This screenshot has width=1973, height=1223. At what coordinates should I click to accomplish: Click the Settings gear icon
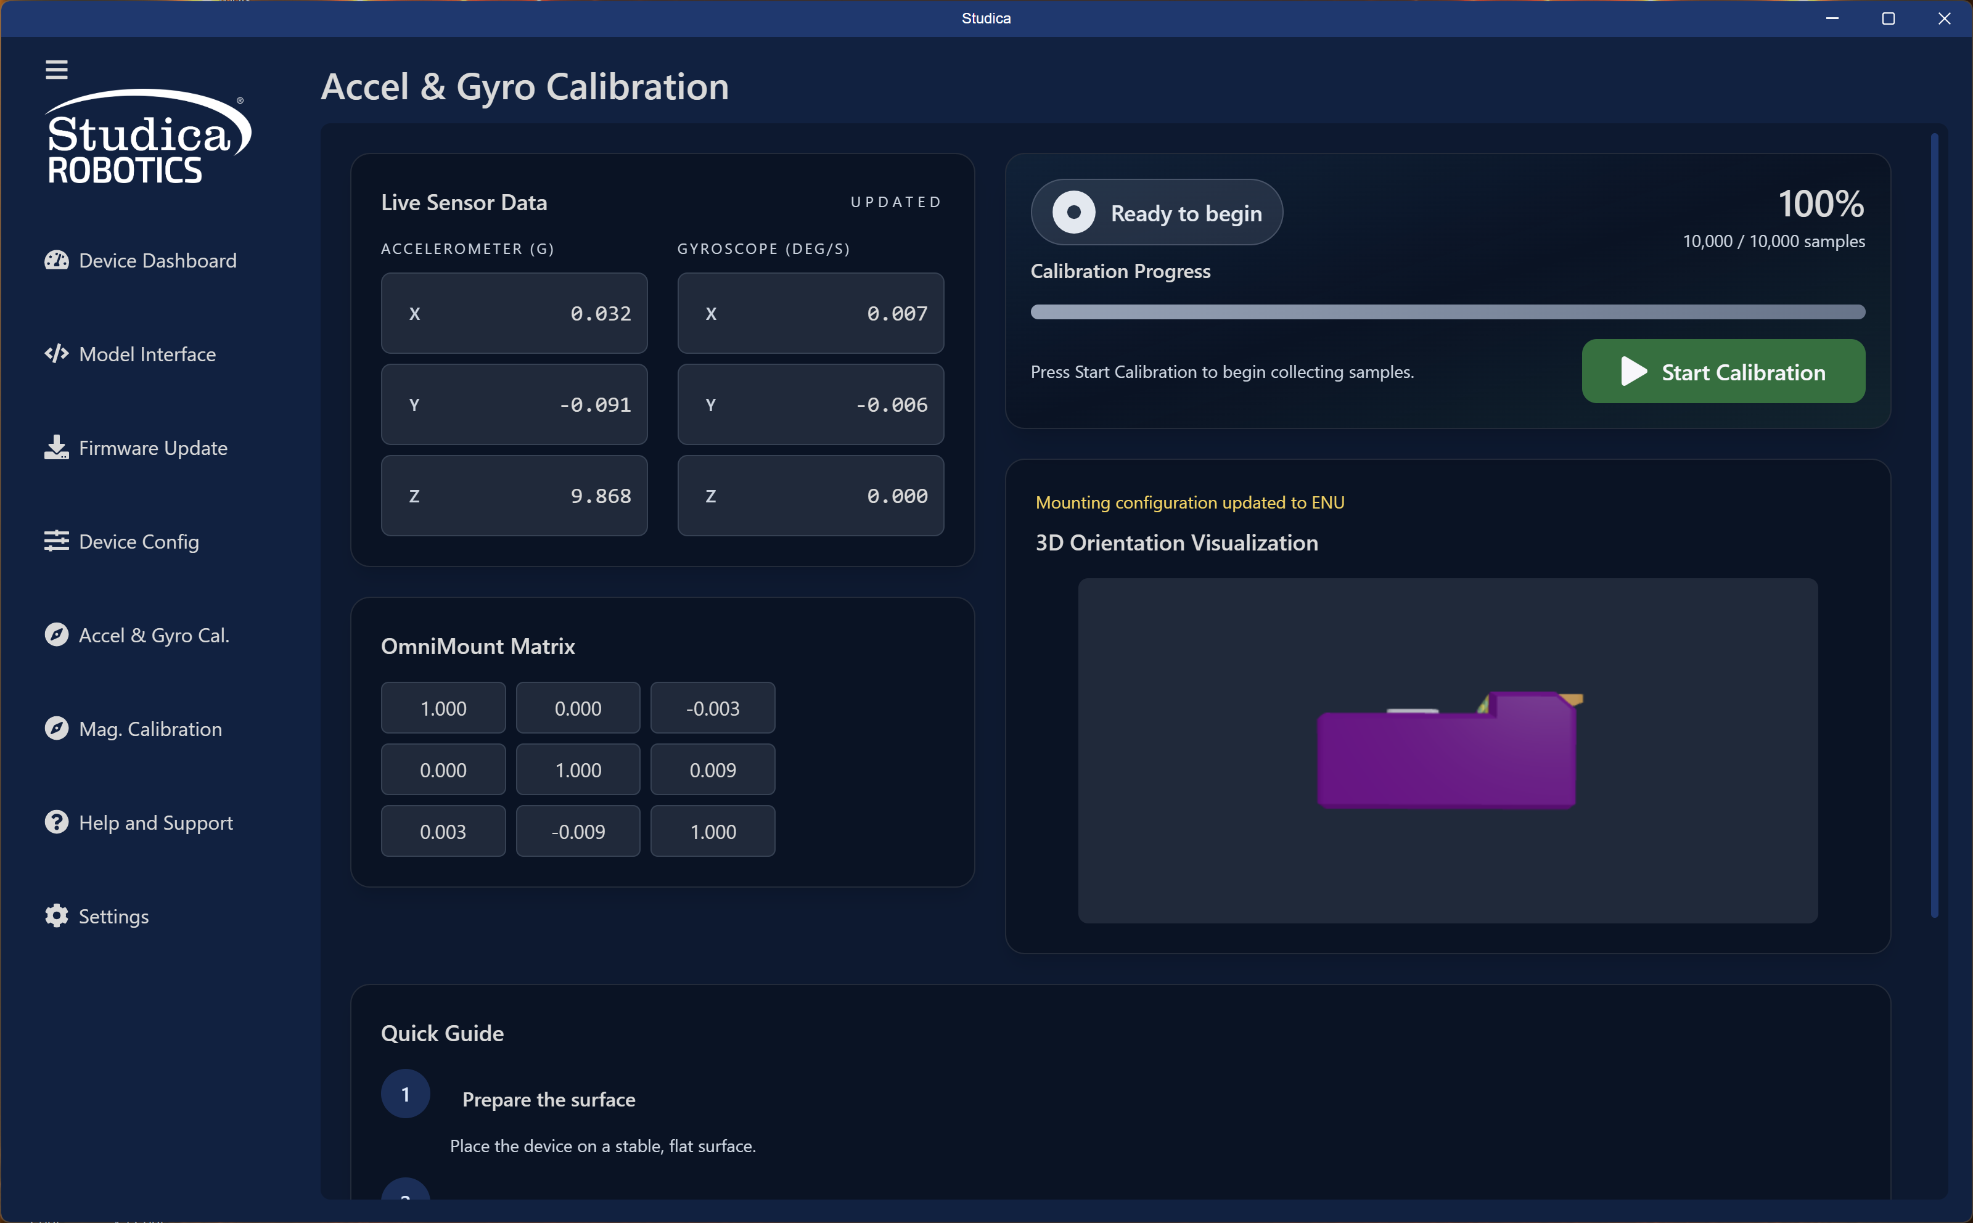[56, 915]
